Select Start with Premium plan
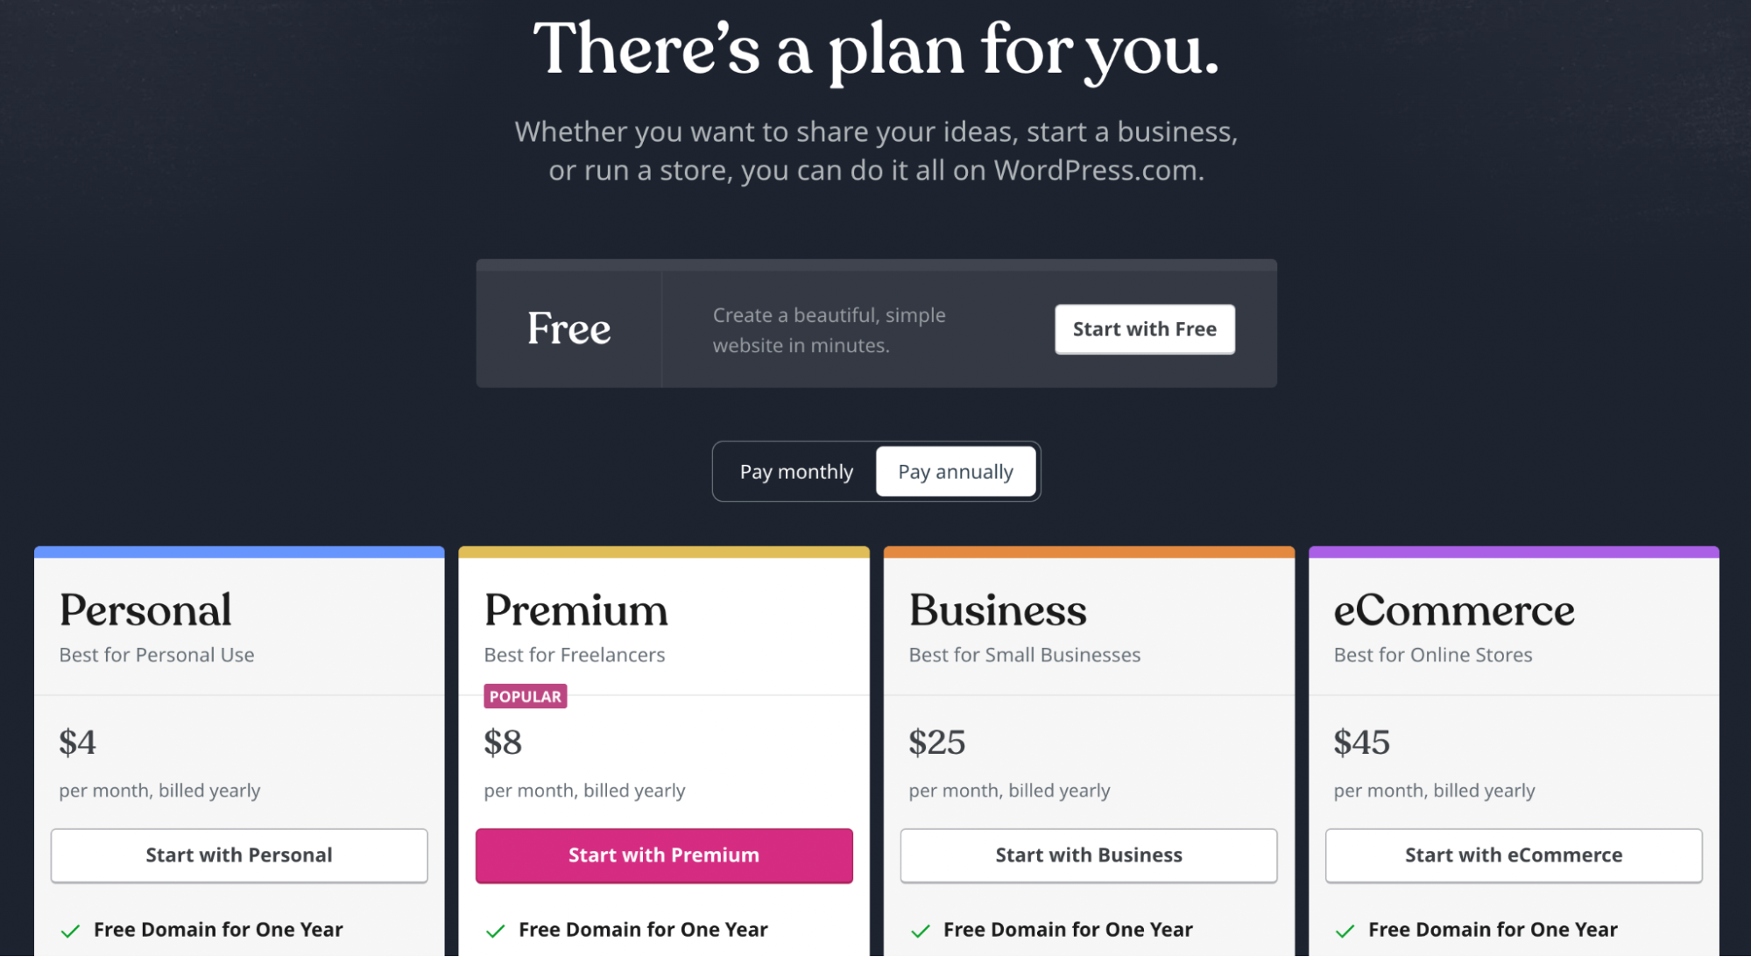Viewport: 1751px width, 957px height. coord(663,855)
